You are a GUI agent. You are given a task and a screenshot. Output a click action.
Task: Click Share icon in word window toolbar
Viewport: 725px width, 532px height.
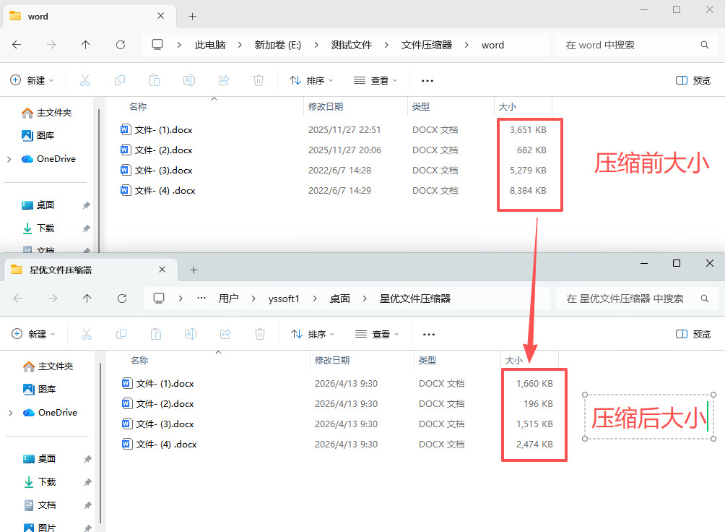224,80
